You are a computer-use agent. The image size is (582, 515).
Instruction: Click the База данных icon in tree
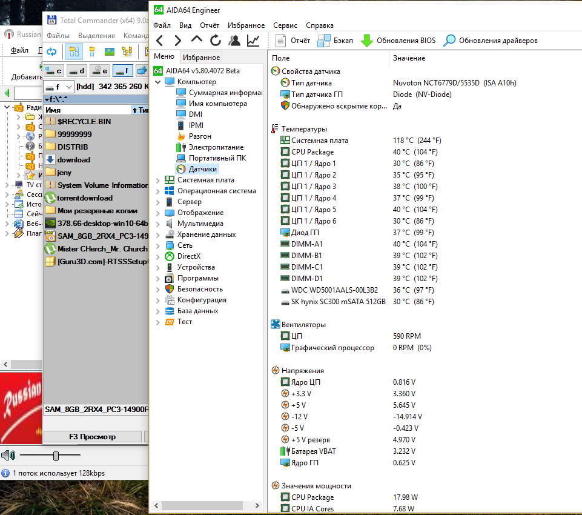coord(170,311)
